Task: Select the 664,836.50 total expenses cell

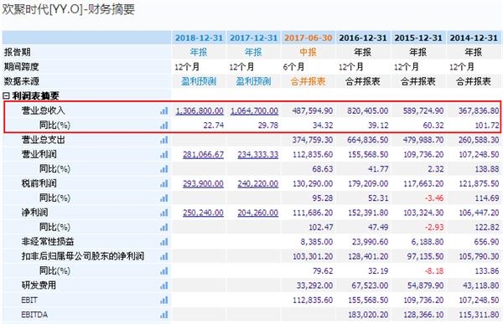Action: point(368,140)
